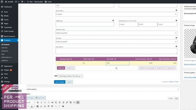
Task: Click the variation Description text area
Action: (116, 51)
